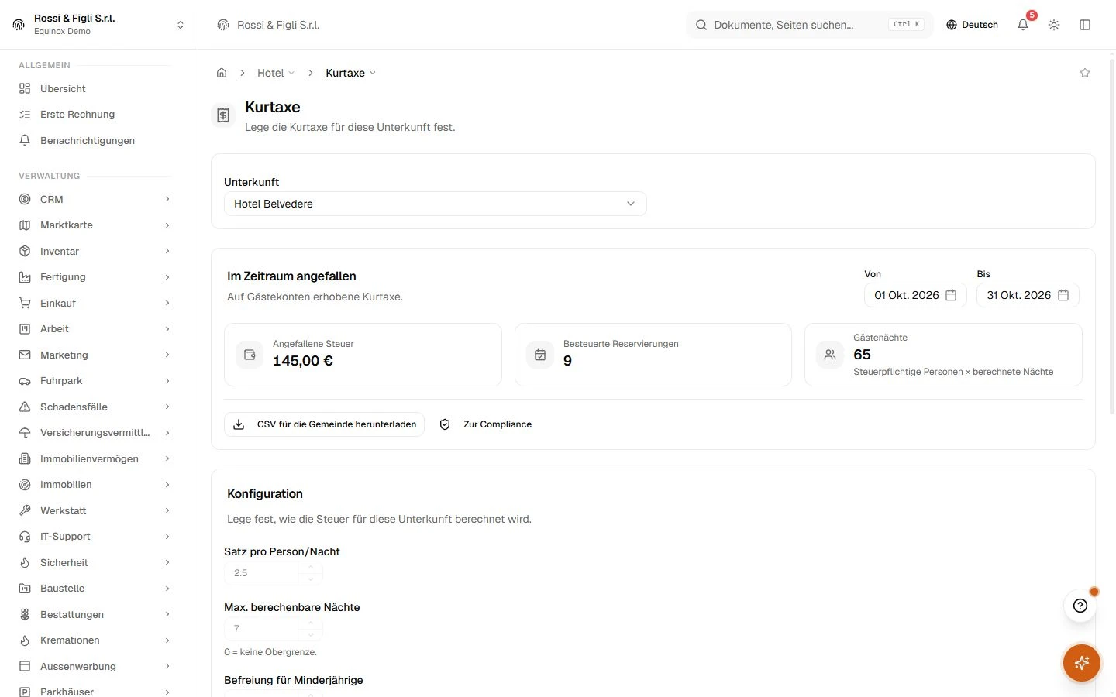
Task: Change language via Deutsch button
Action: click(x=972, y=25)
